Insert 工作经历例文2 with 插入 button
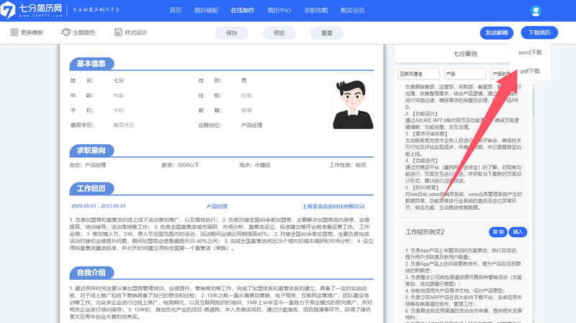The height and width of the screenshot is (323, 576). [x=518, y=231]
